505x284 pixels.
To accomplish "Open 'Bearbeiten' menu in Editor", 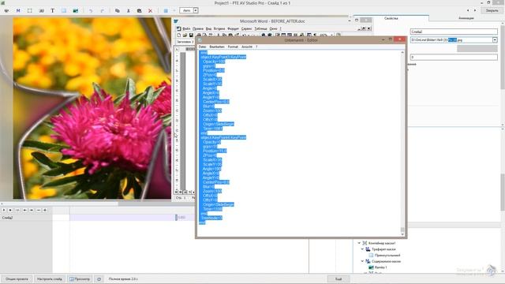I will point(217,47).
